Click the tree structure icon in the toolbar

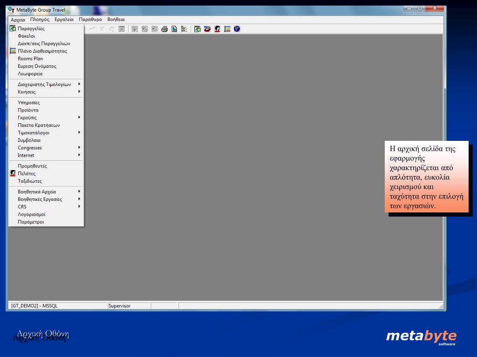coord(184,29)
